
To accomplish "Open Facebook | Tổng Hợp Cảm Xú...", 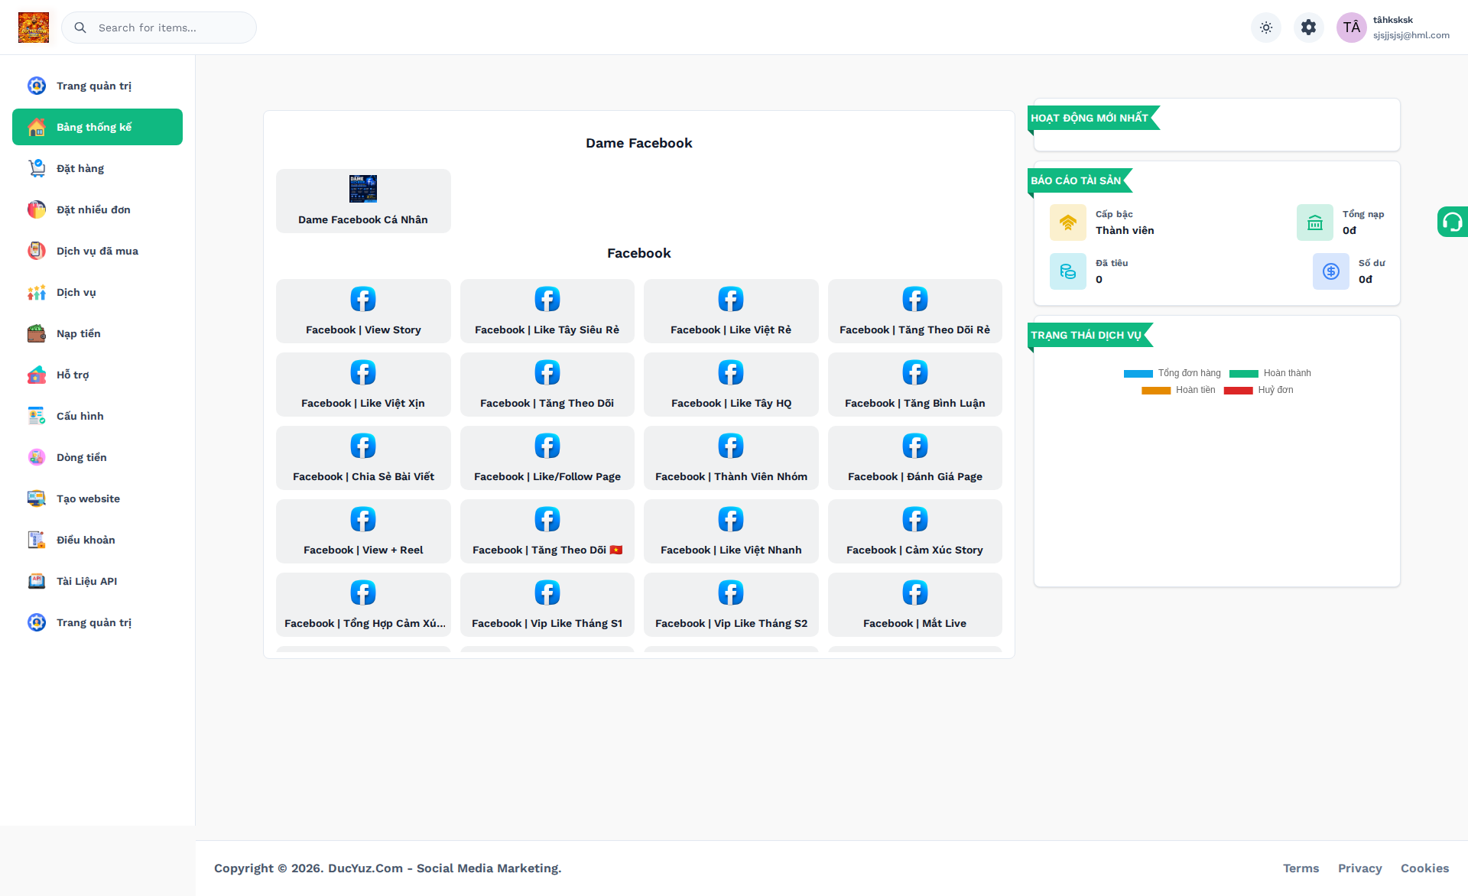I will click(x=363, y=605).
